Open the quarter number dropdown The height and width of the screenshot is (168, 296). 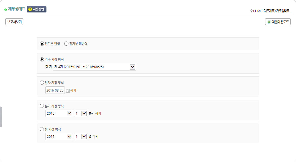[81, 113]
